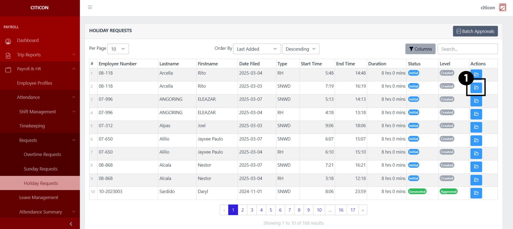This screenshot has height=229, width=513.
Task: Open folder action for row 8 Alcala
Action: pos(476,167)
